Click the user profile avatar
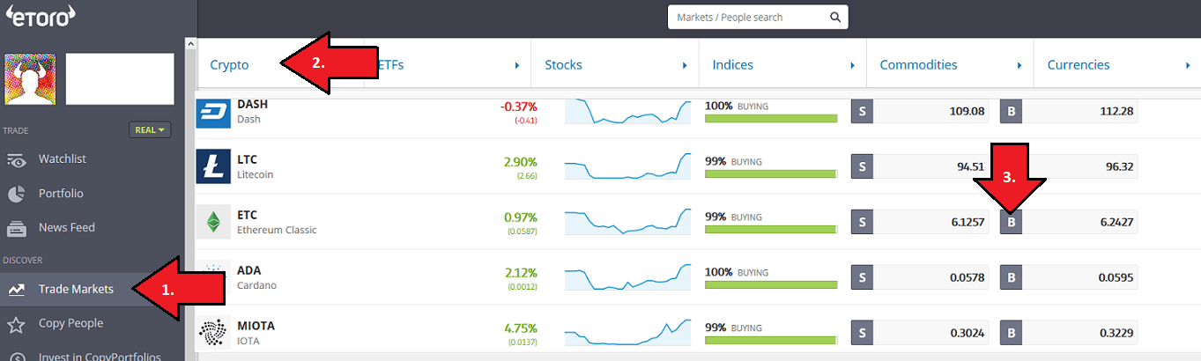Image resolution: width=1201 pixels, height=361 pixels. click(30, 79)
